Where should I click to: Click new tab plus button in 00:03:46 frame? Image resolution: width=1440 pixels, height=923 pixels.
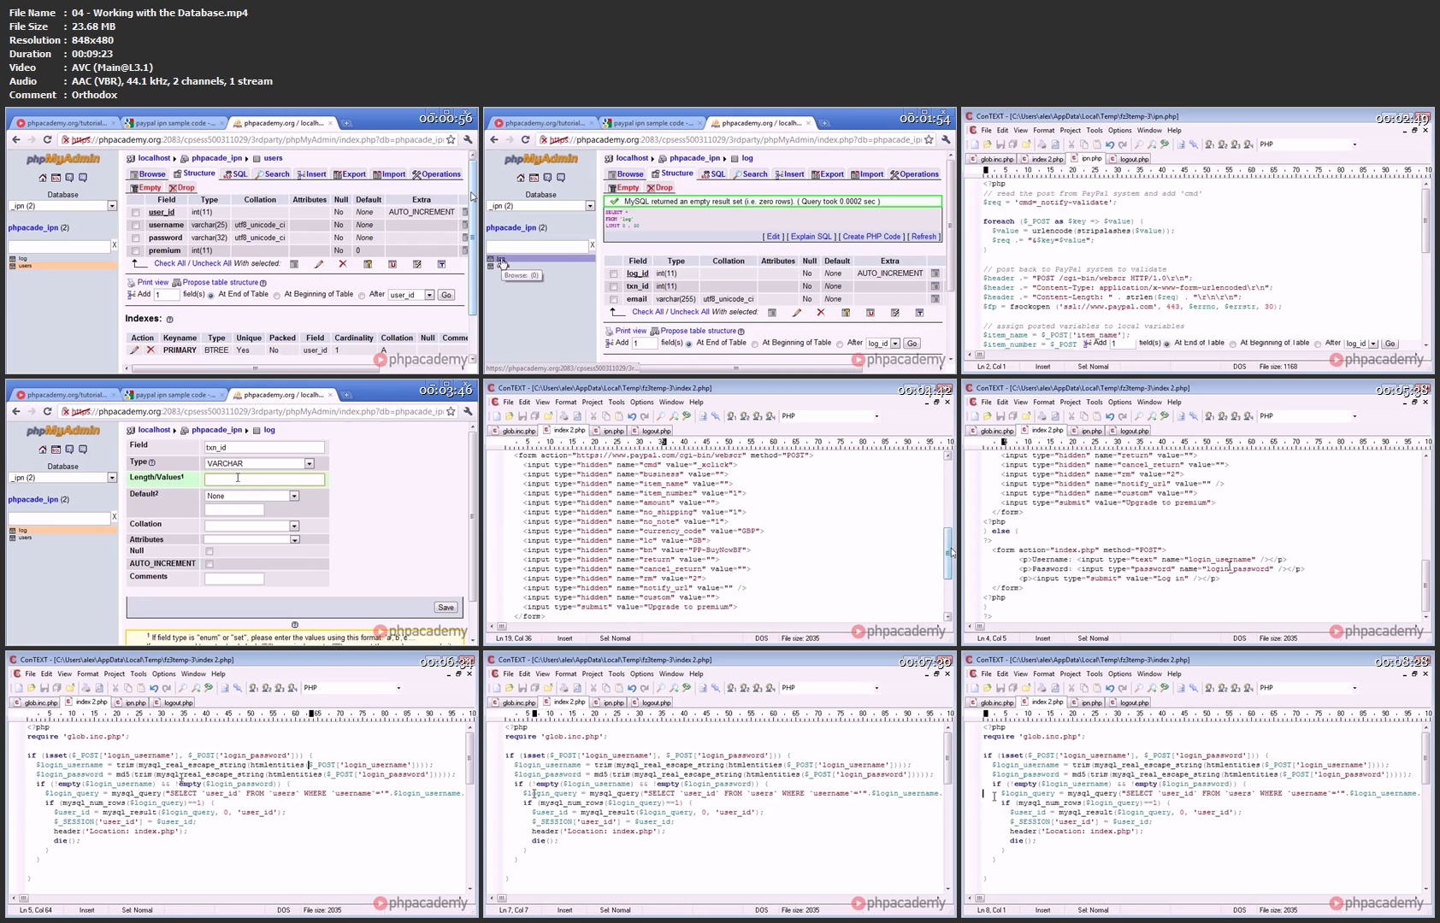346,395
